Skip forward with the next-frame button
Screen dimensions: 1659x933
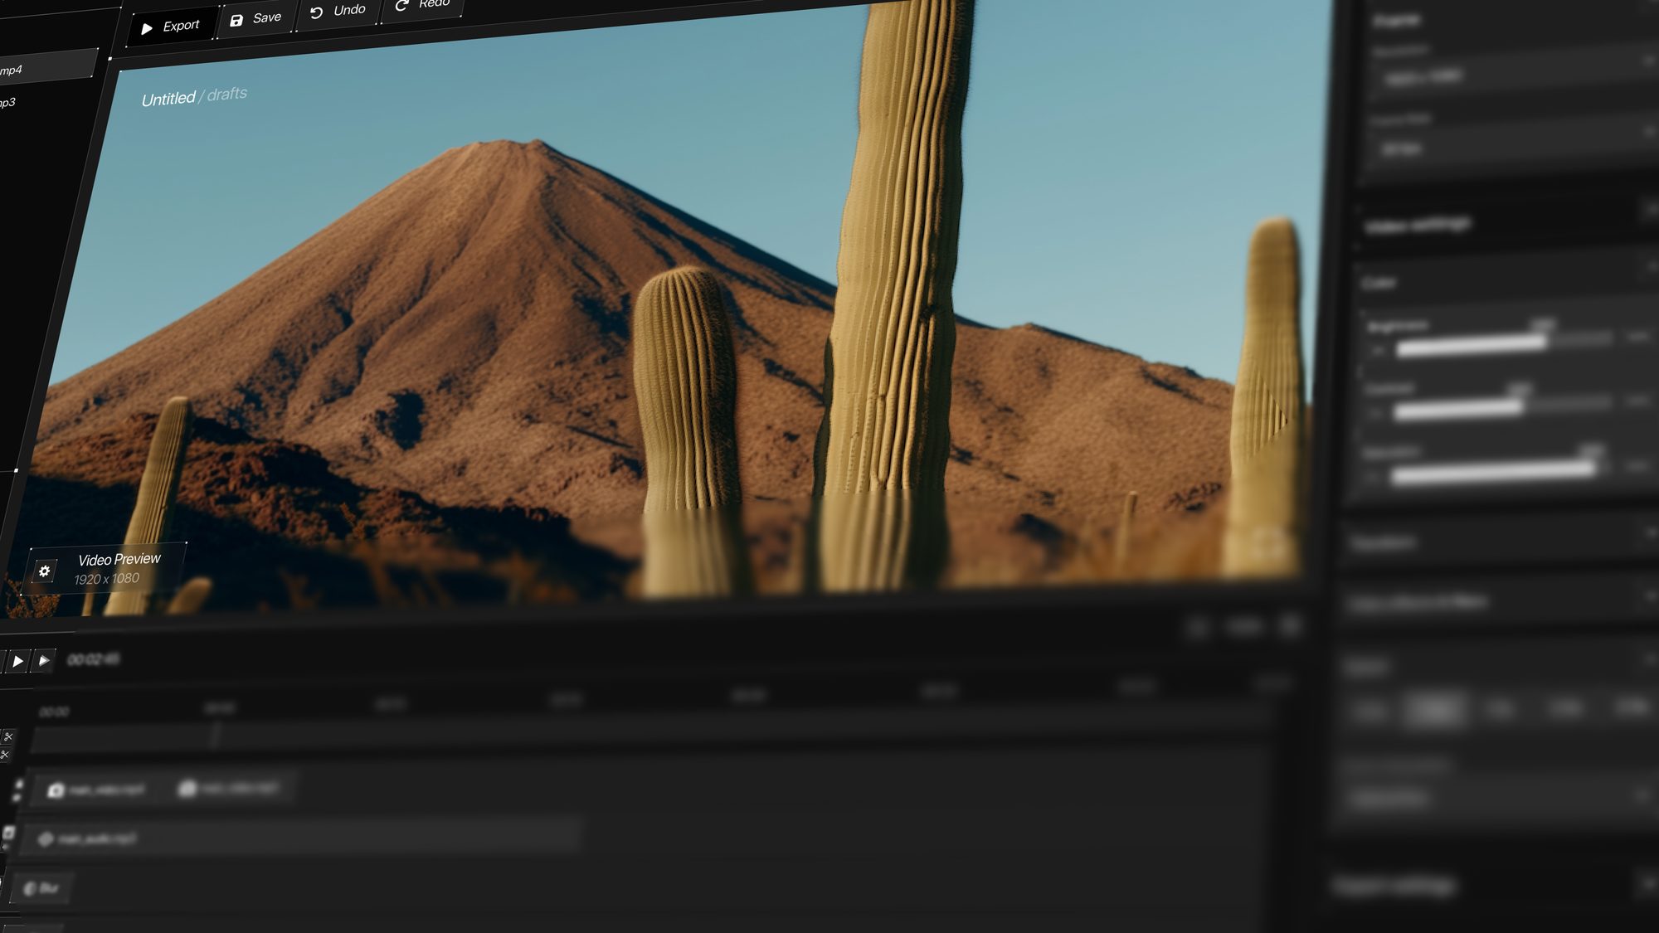point(44,660)
